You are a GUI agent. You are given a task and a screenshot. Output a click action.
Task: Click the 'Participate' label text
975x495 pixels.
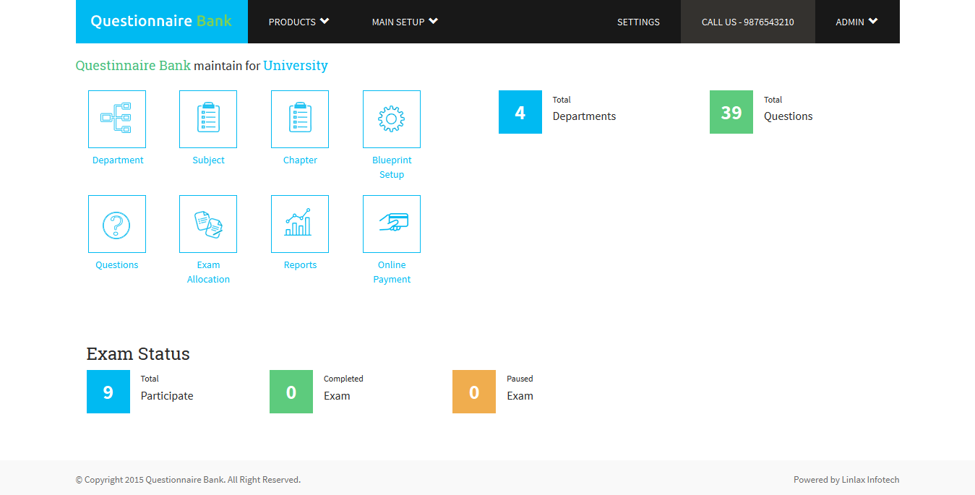click(167, 396)
